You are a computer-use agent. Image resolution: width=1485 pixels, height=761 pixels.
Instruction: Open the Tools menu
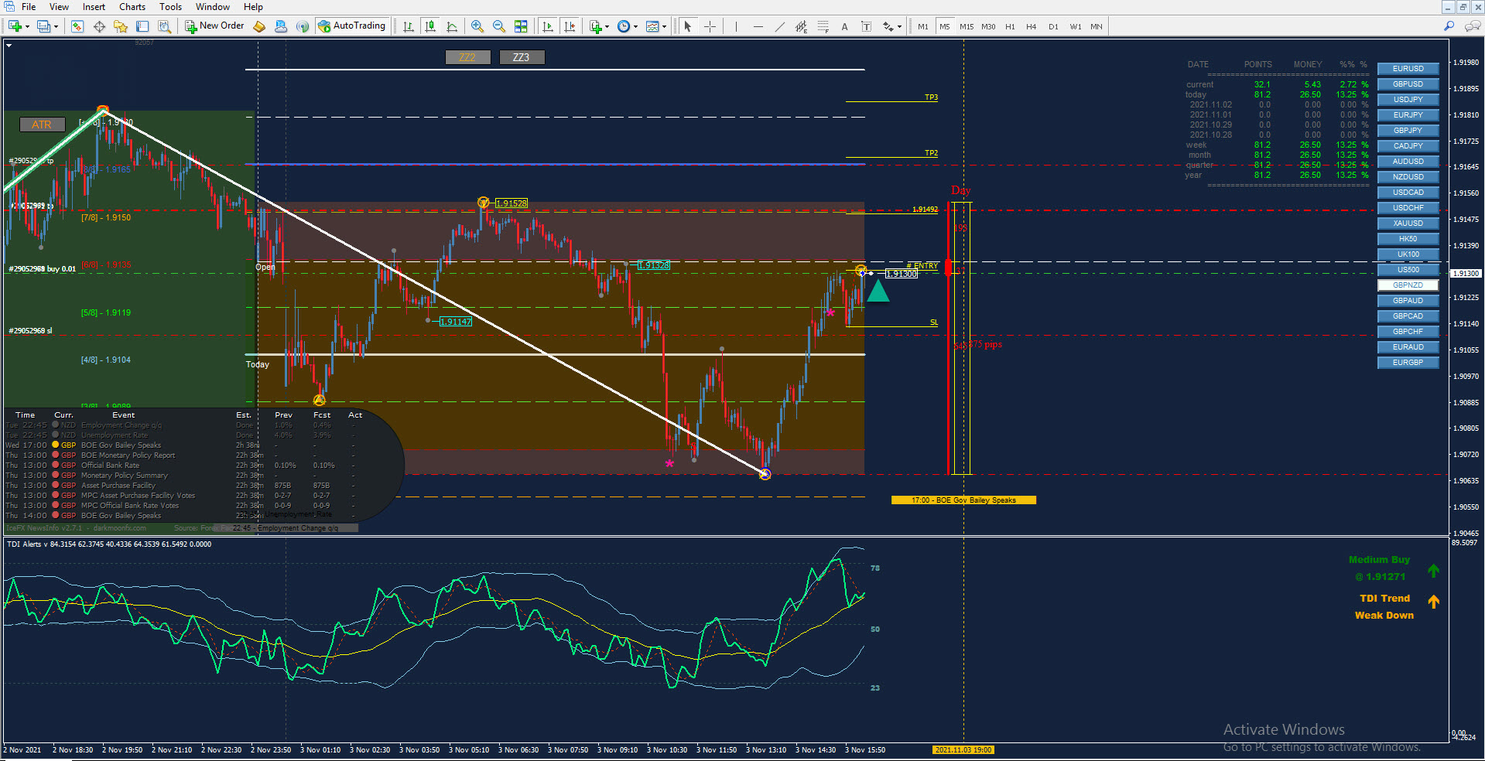(x=170, y=7)
